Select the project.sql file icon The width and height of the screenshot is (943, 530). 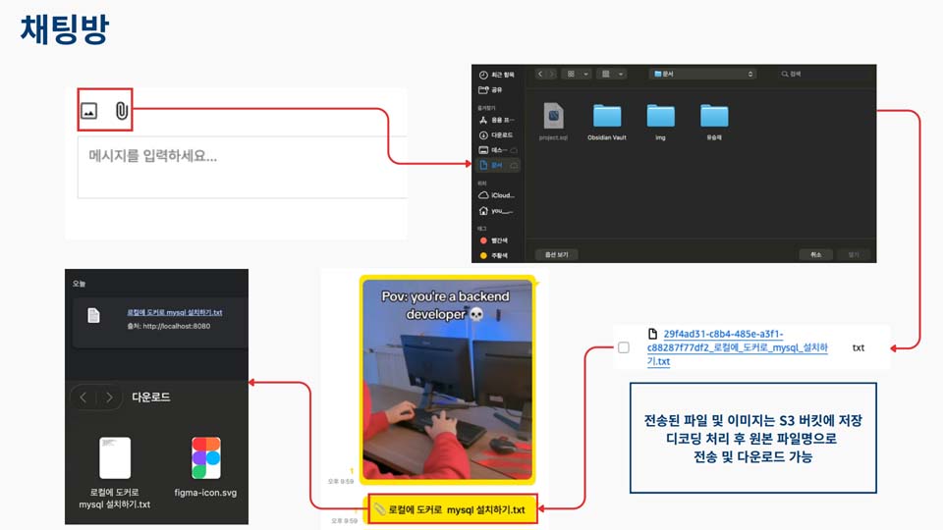click(554, 117)
